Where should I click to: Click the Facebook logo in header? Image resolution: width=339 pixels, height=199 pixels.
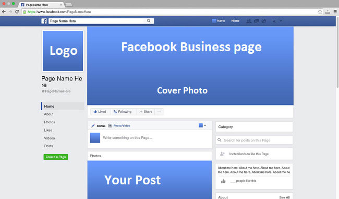pyautogui.click(x=44, y=21)
